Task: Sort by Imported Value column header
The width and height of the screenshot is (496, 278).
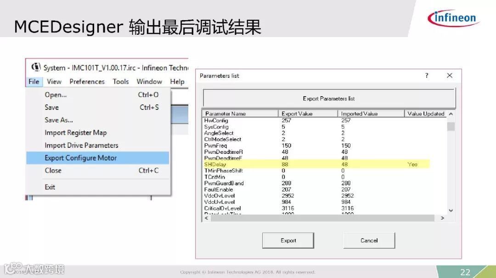Action: [371, 114]
